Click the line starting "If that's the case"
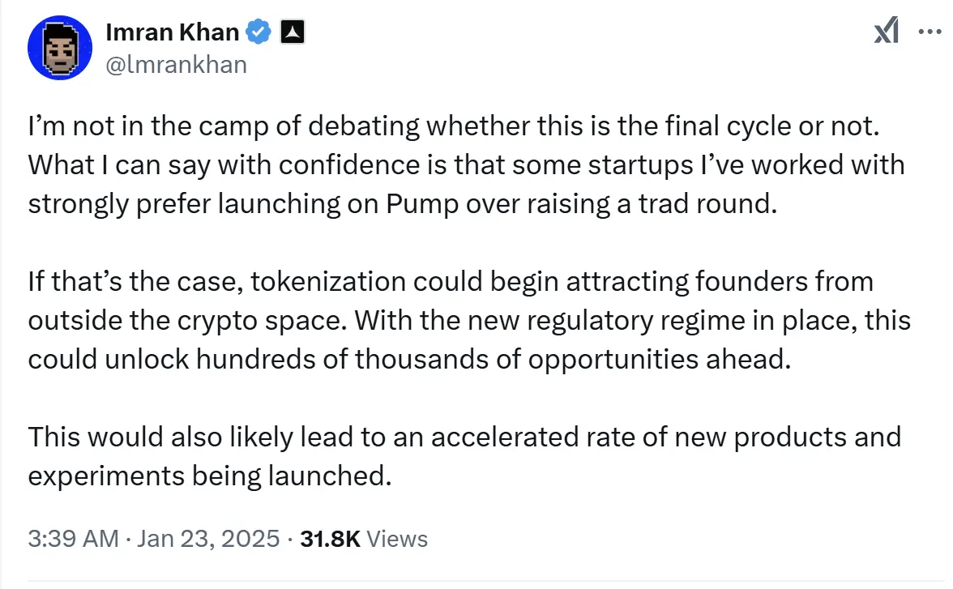The height and width of the screenshot is (589, 953). click(451, 281)
